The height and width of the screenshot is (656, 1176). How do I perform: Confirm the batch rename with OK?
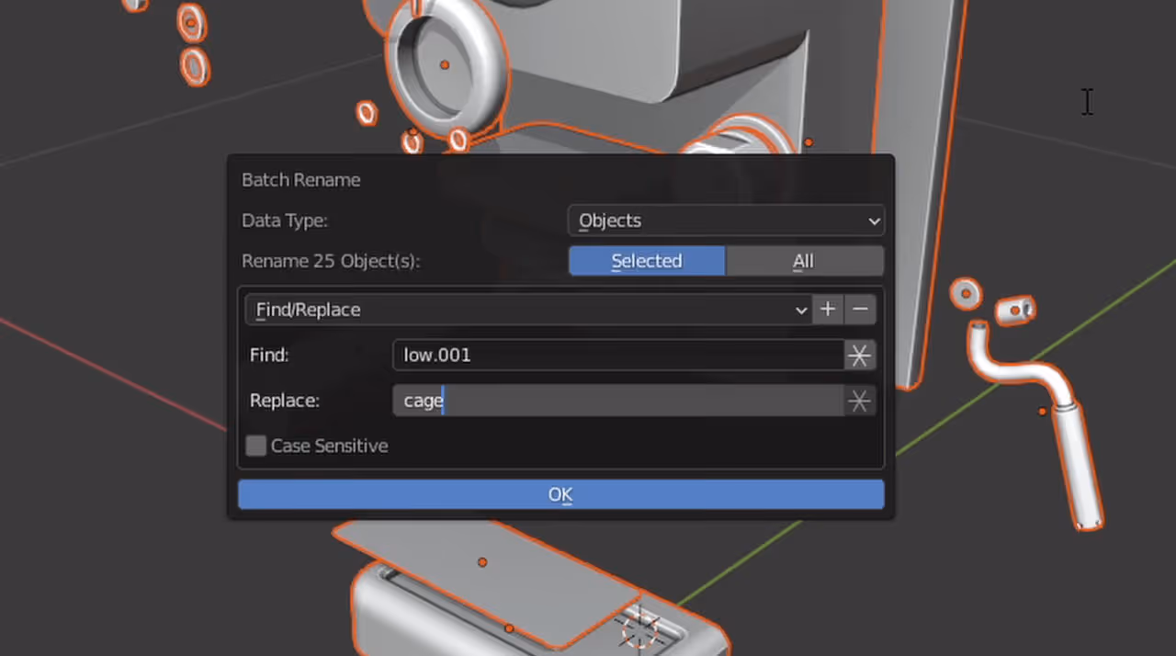point(560,494)
